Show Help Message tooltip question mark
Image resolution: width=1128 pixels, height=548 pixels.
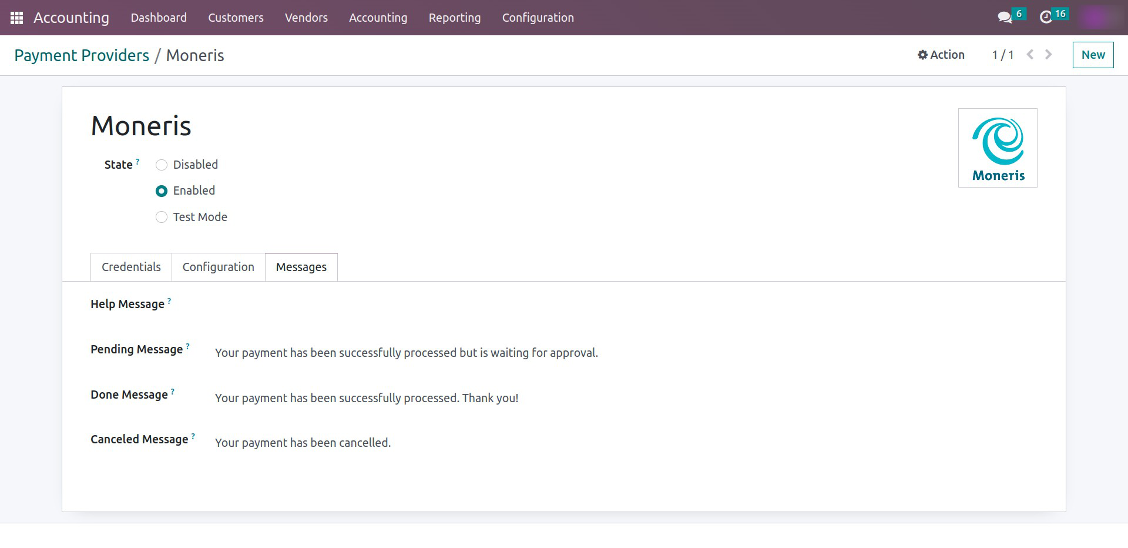click(x=169, y=300)
